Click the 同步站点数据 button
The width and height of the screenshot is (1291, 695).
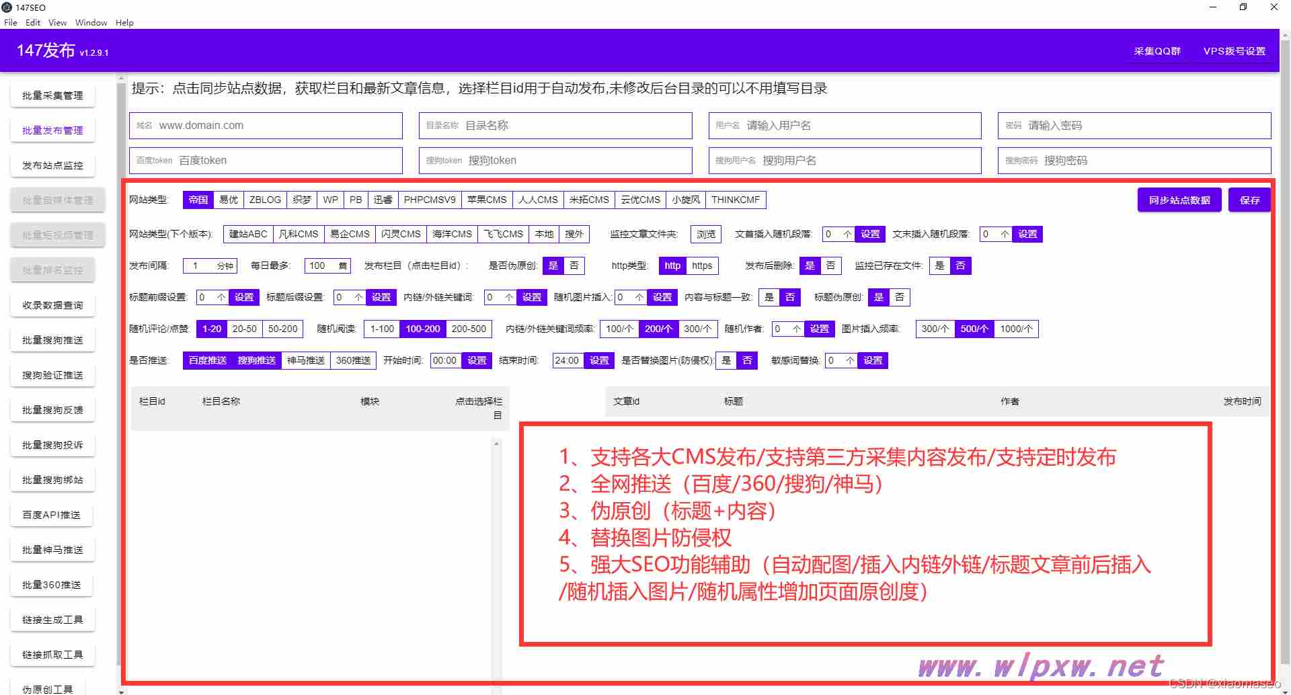(x=1179, y=200)
